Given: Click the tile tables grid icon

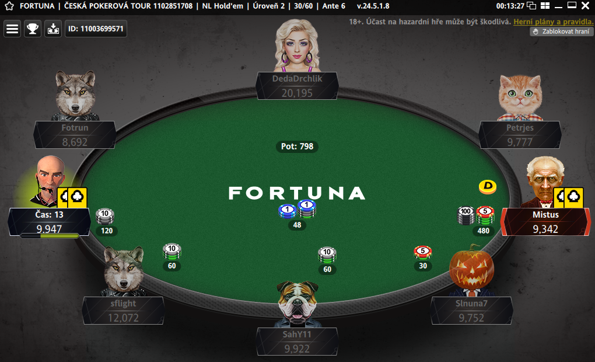Looking at the screenshot, I should 545,6.
